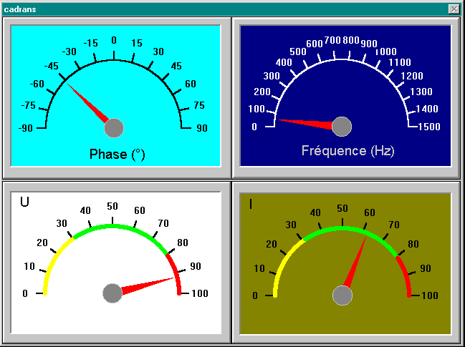Click the positive 90 mark on the Phase gauge

point(202,128)
